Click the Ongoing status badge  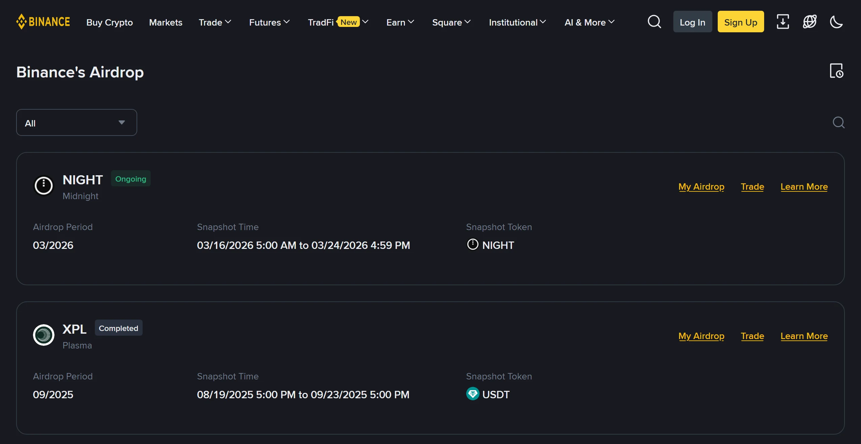(131, 179)
